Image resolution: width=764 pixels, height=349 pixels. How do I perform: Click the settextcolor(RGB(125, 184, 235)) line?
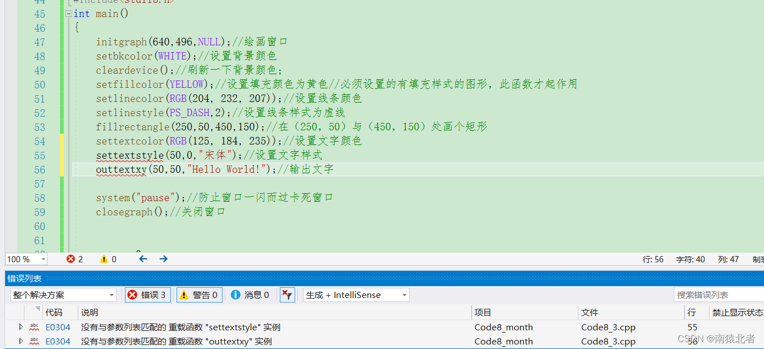(229, 141)
